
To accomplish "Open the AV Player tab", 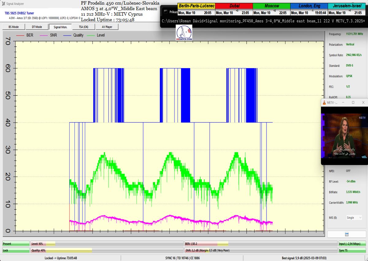I will pyautogui.click(x=106, y=27).
